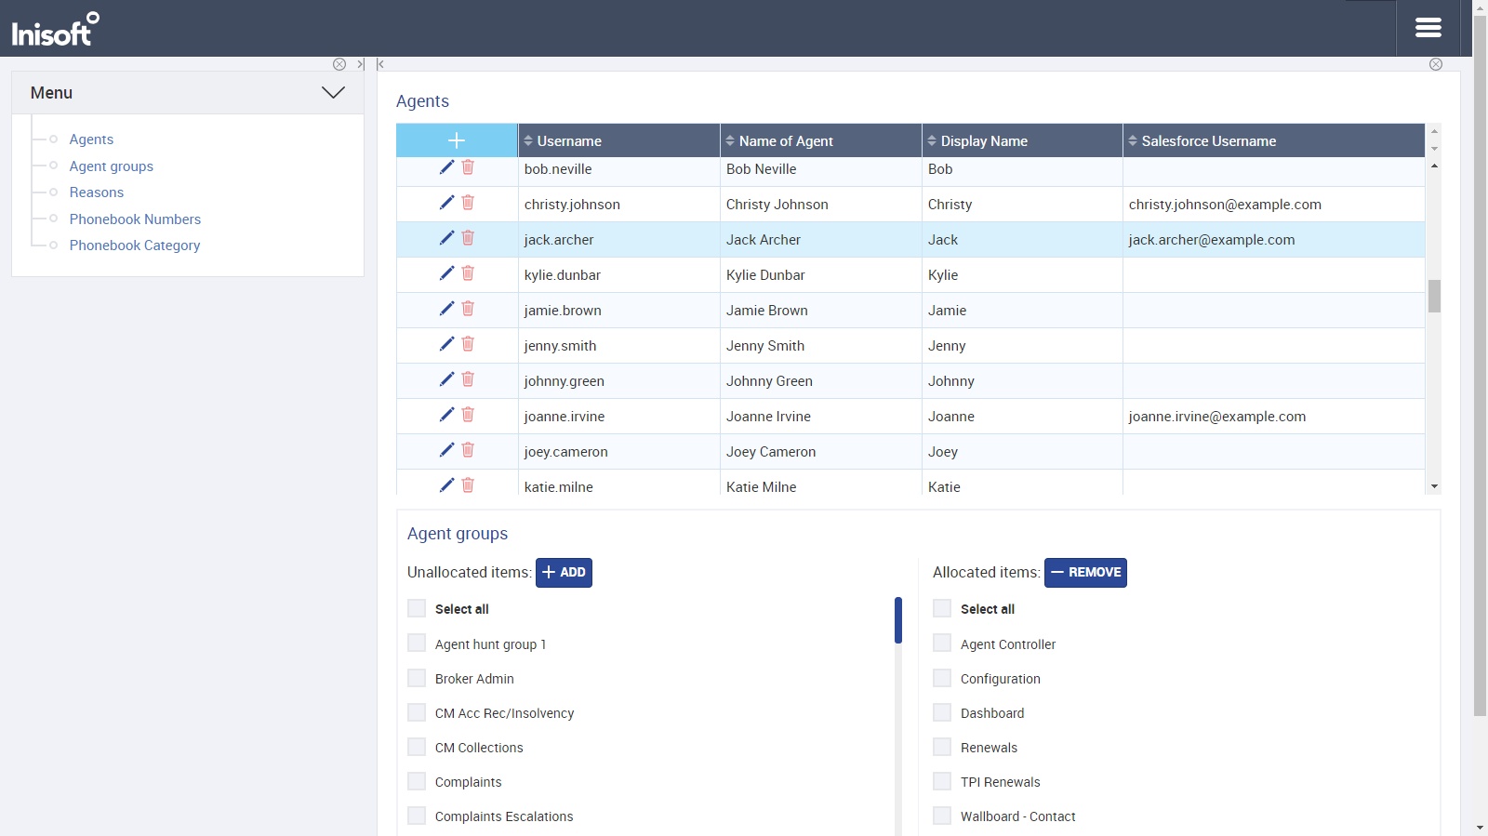Check Dashboard allocated item

(x=942, y=712)
